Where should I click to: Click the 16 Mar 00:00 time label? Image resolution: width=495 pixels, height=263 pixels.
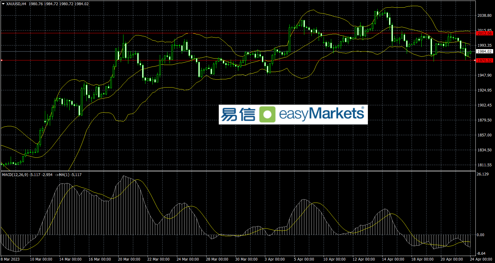[x=100, y=259]
